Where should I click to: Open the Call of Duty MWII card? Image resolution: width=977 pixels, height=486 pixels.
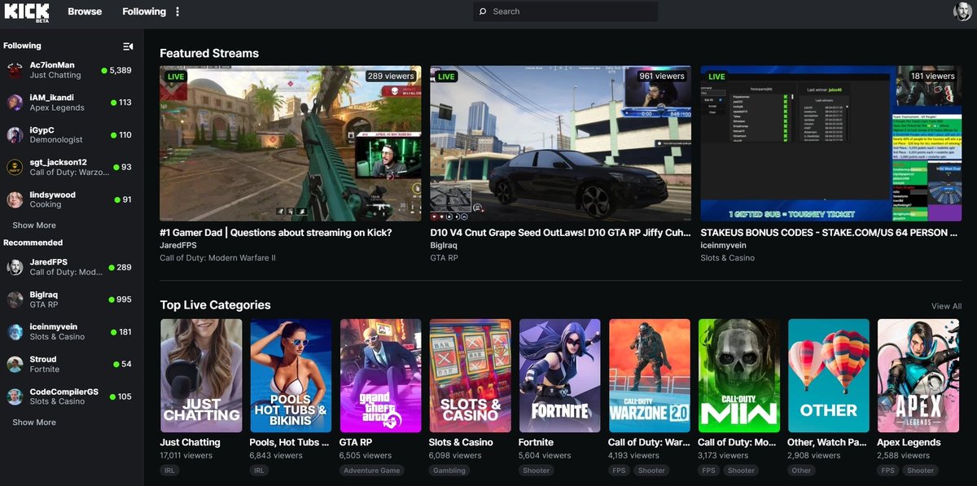click(738, 375)
